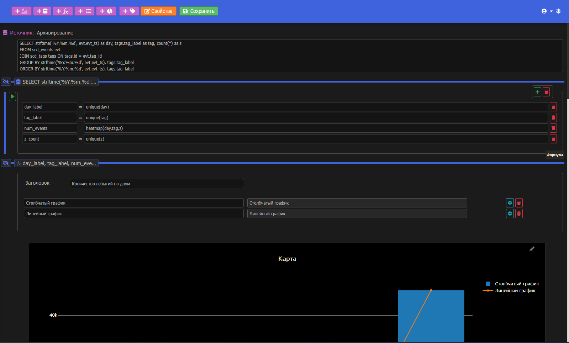Screen dimensions: 569x343
Task: Toggle visibility of the day_label formula block
Action: (6, 163)
